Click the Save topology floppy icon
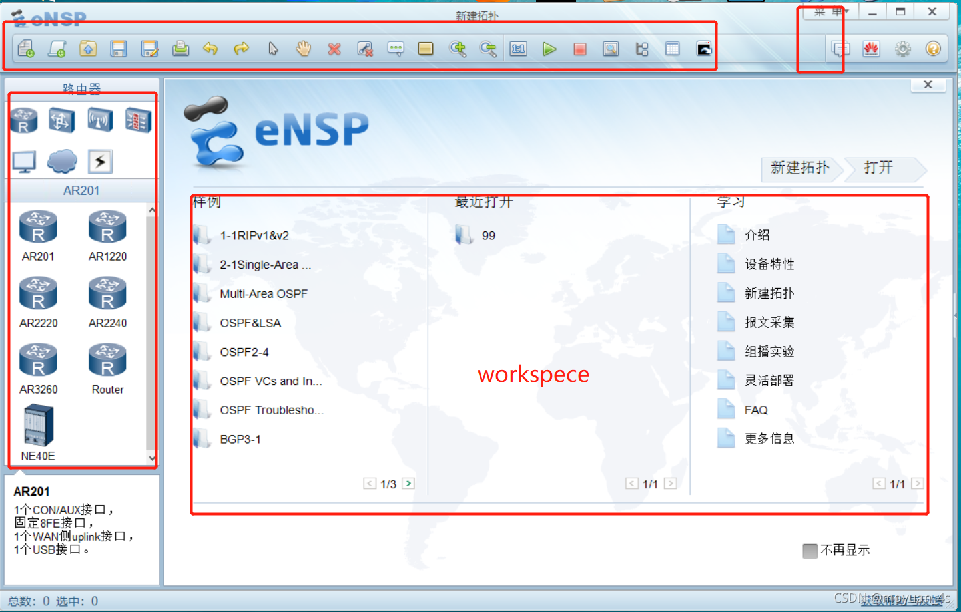Screen dimensions: 961x612 [119, 49]
